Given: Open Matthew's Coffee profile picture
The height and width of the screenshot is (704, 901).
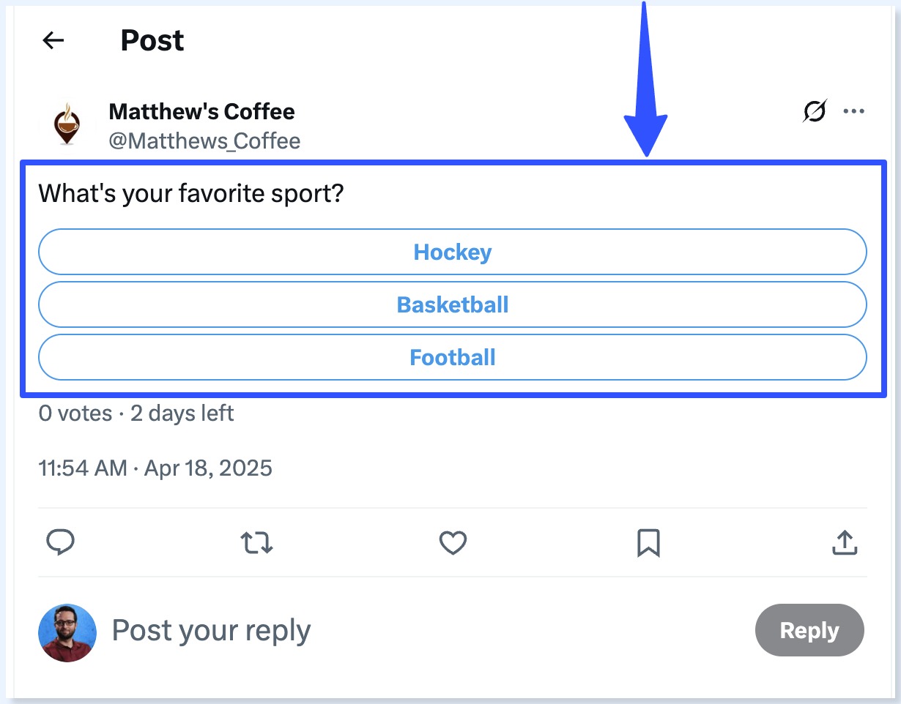Looking at the screenshot, I should [x=67, y=121].
